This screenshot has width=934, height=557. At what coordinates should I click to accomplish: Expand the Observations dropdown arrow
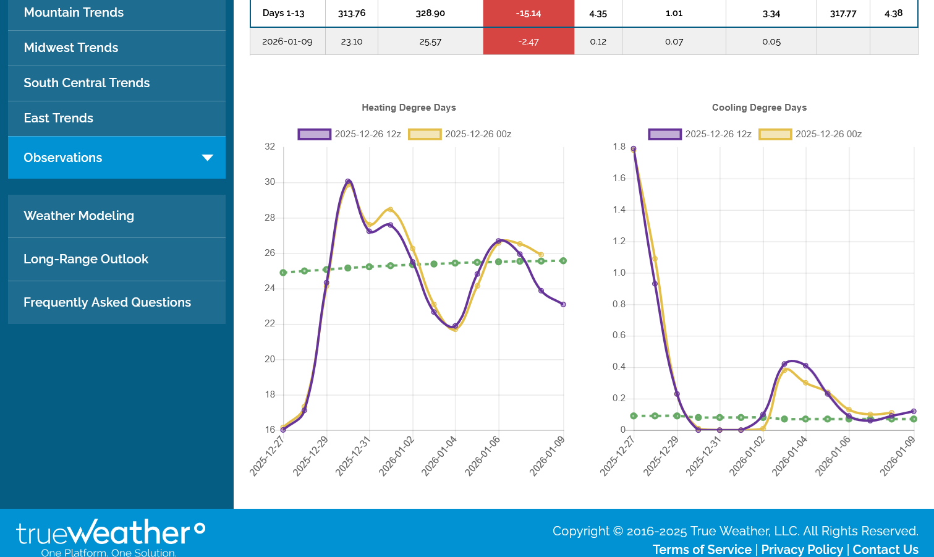tap(208, 158)
